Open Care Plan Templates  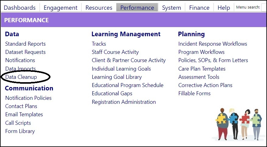[202, 69]
